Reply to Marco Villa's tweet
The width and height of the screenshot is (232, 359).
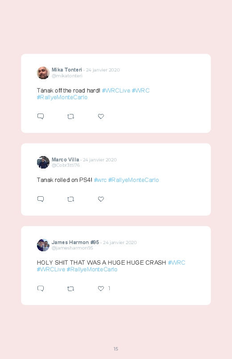pyautogui.click(x=41, y=199)
